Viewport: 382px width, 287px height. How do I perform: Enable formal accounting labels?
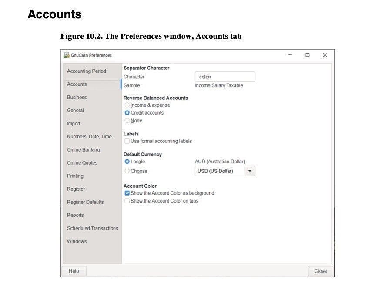[x=127, y=141]
